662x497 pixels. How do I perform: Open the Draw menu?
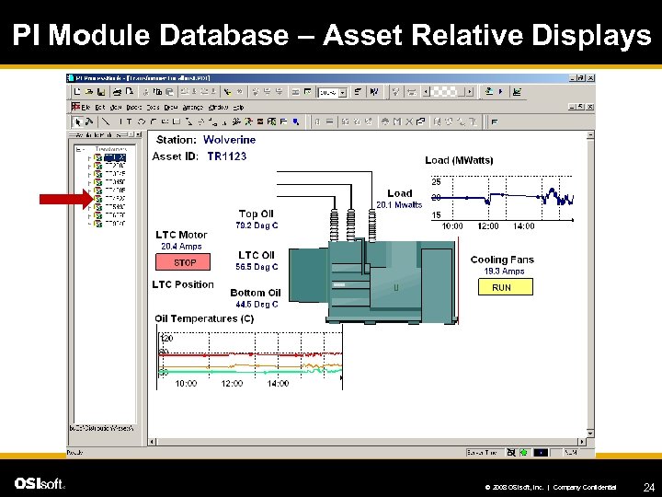tap(171, 108)
